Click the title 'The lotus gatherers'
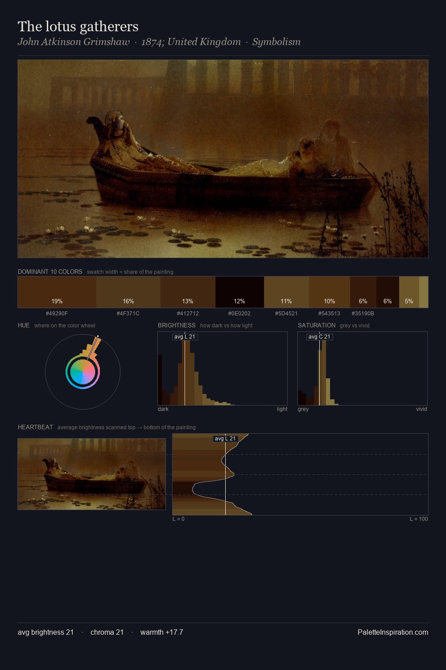The height and width of the screenshot is (670, 446). tap(78, 26)
